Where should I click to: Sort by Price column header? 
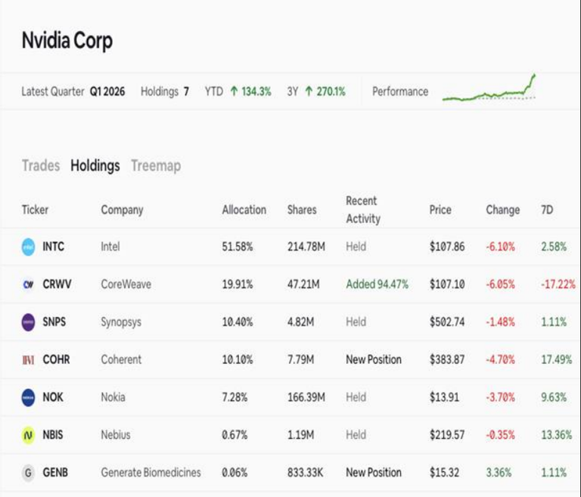(x=440, y=210)
